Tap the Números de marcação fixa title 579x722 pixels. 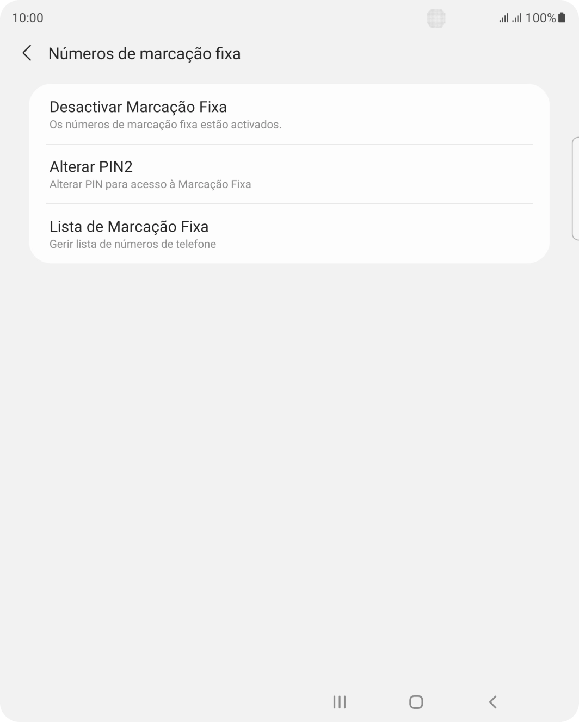tap(145, 54)
